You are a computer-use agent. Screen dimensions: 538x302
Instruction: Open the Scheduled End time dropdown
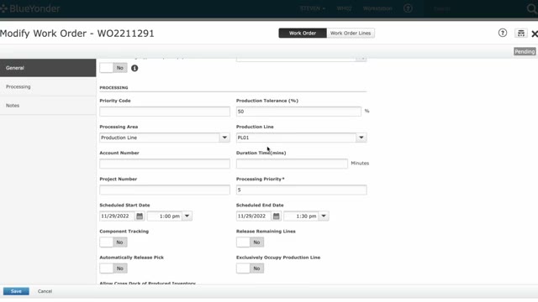324,216
